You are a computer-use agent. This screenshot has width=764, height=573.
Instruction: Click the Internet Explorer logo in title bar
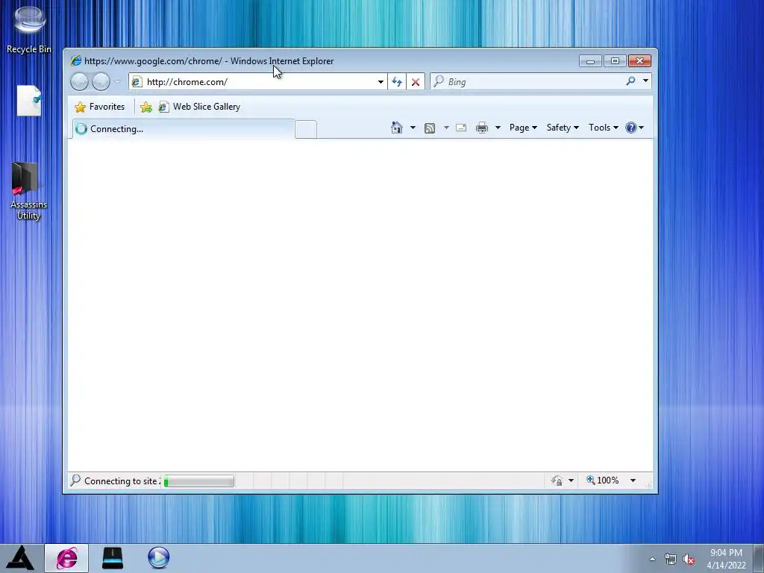tap(75, 61)
